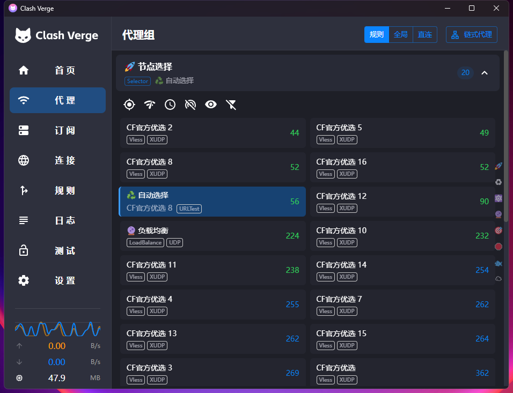Jump to group via crystal ball emoji
Image resolution: width=513 pixels, height=393 pixels.
499,214
